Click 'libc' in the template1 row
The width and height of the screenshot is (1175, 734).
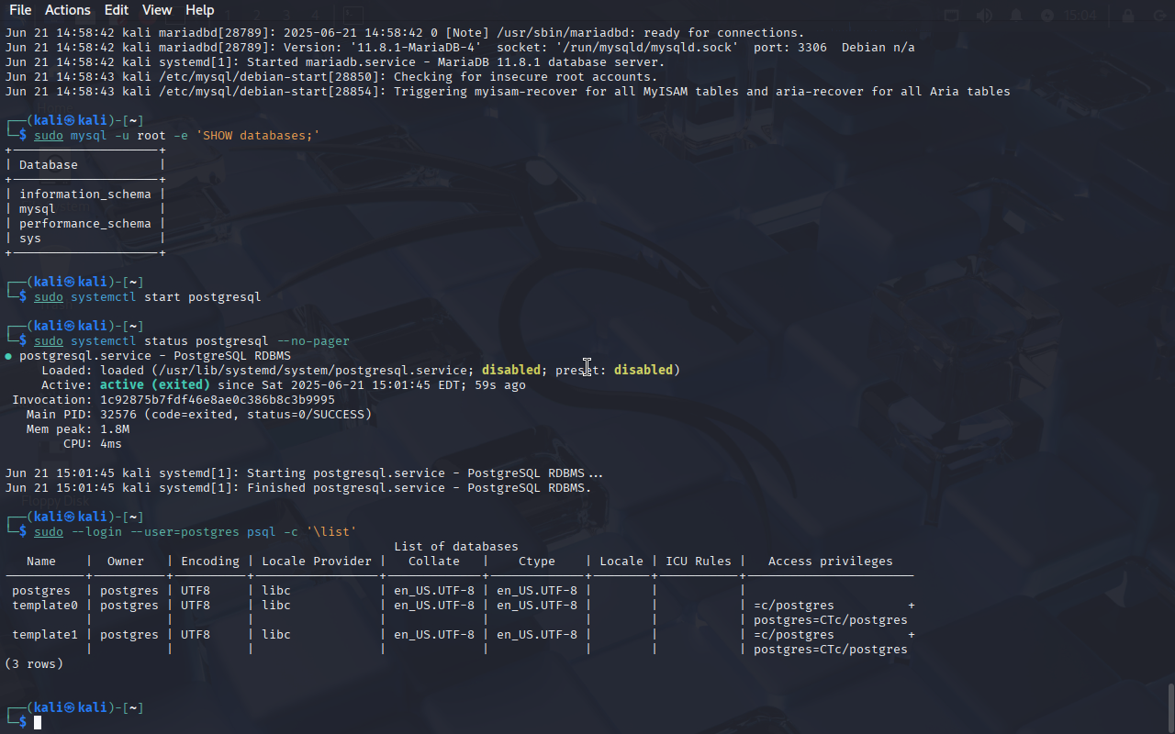[x=276, y=635]
